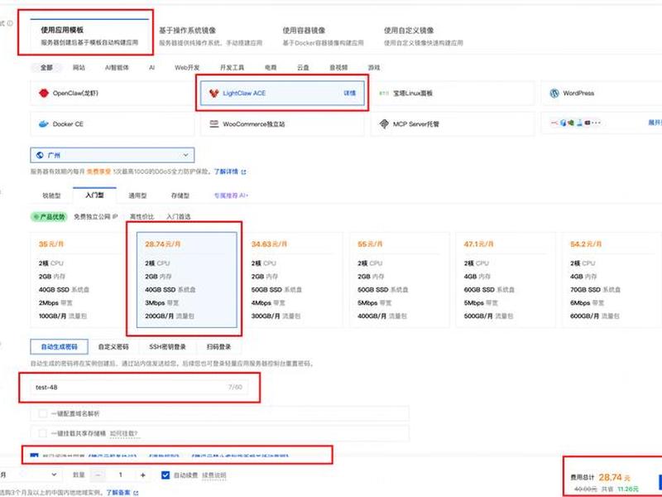Viewport: 662px width, 497px height.
Task: Select the 电商 template category filter
Action: coord(271,67)
